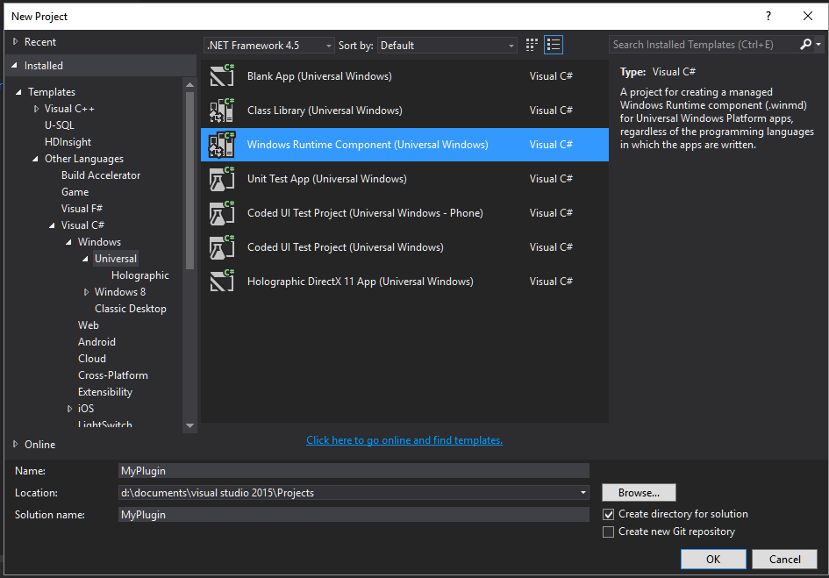Open the go online and find templates link

pyautogui.click(x=404, y=440)
